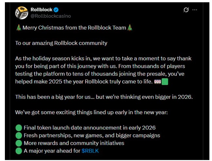Click green circle beside "Final token launch"
The height and width of the screenshot is (161, 212).
click(19, 128)
